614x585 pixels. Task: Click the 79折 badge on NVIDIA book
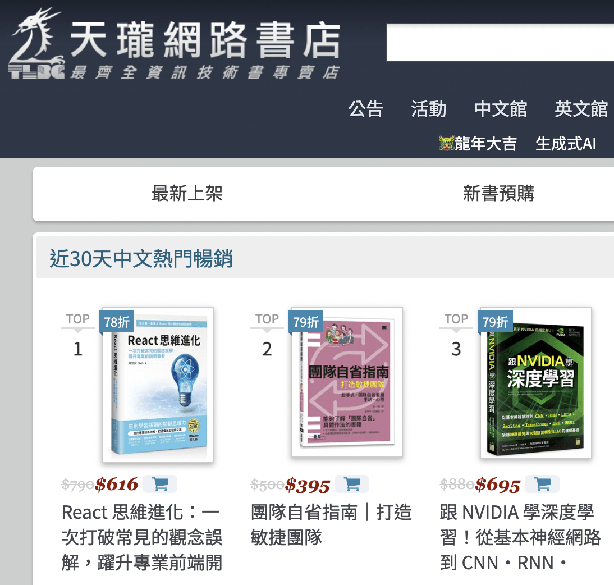tap(495, 322)
